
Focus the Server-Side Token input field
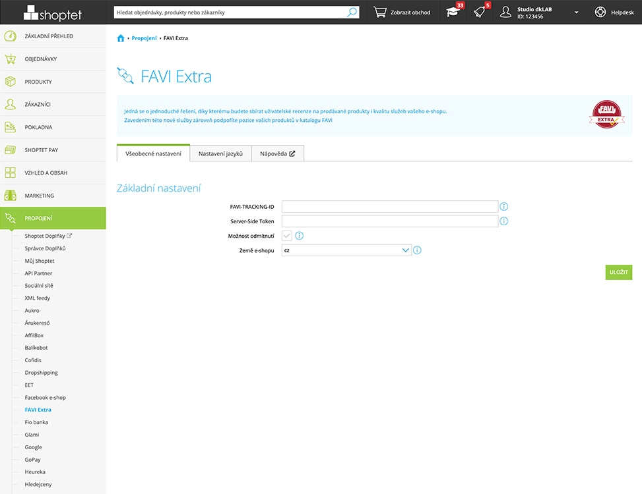390,221
